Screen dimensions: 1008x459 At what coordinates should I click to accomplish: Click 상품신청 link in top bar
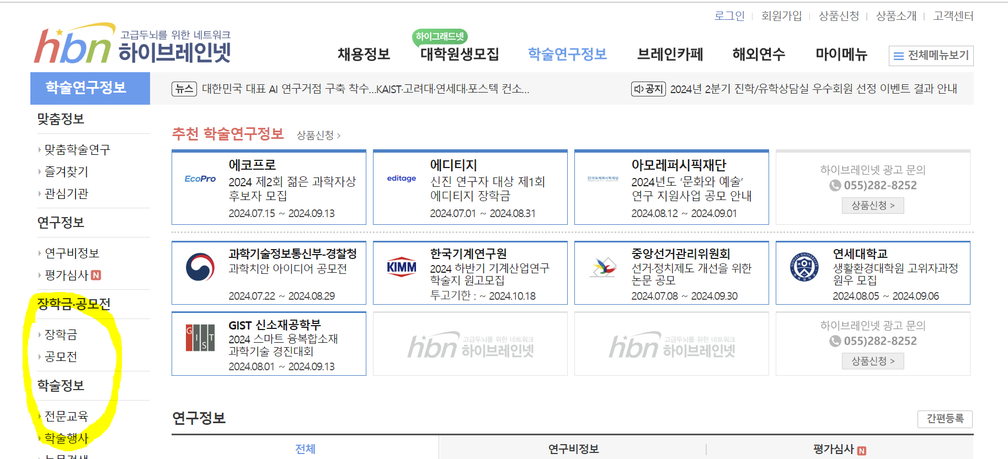click(x=839, y=16)
